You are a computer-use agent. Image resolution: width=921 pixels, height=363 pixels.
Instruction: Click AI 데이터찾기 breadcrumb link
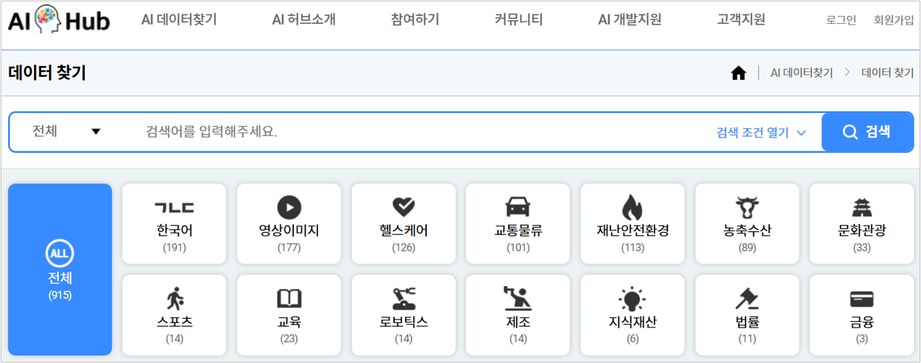[801, 73]
